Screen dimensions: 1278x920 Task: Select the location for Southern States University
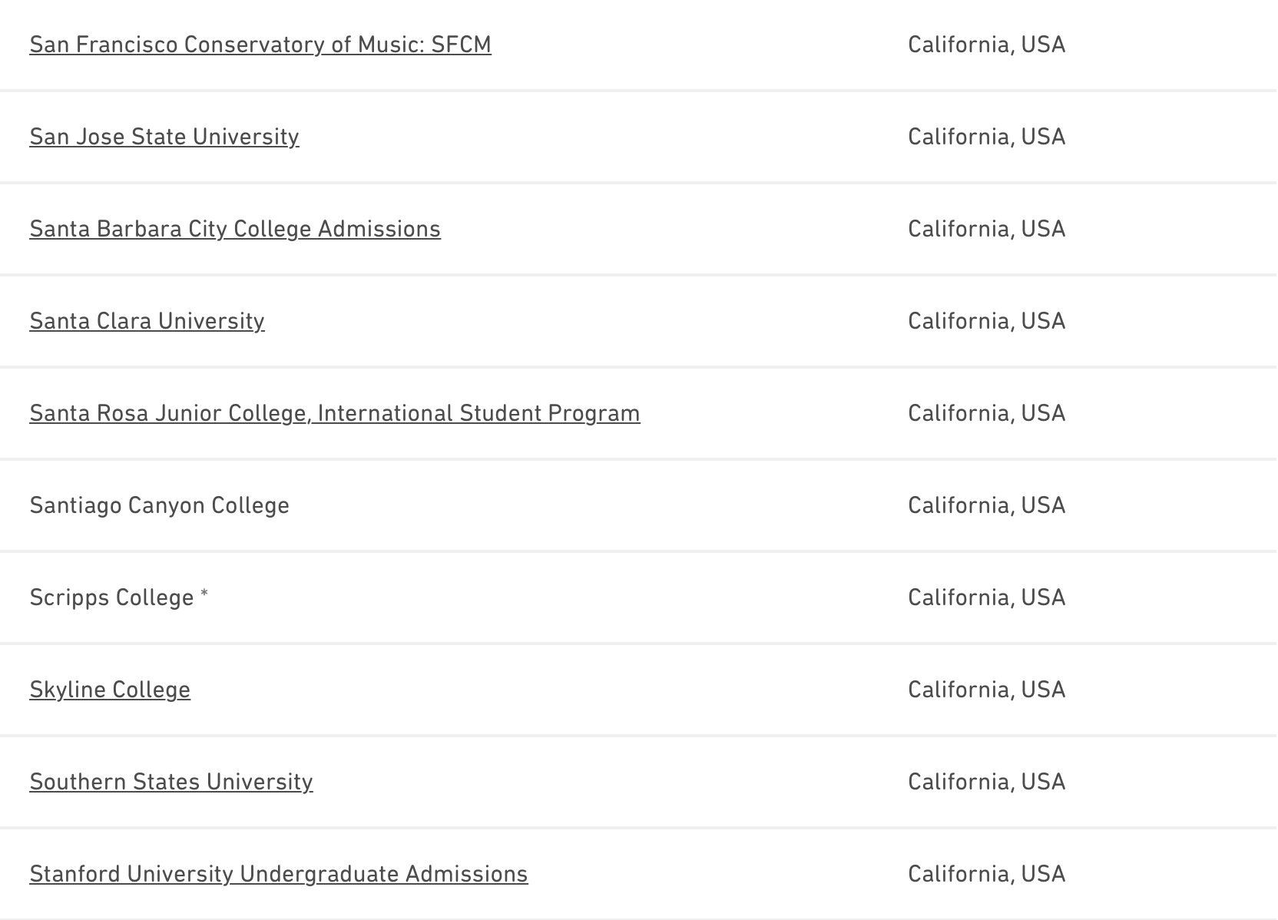(986, 782)
